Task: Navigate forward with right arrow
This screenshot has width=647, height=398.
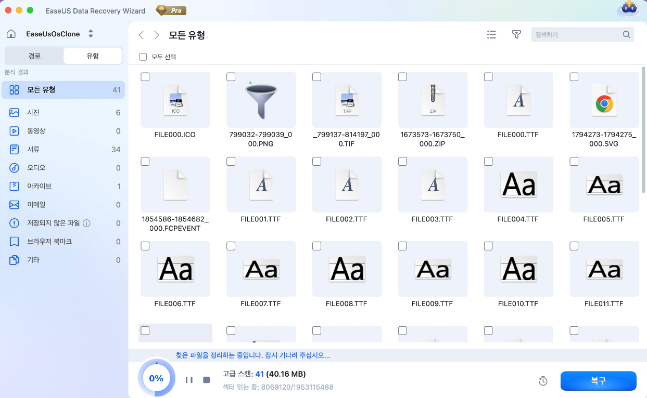Action: coord(156,35)
